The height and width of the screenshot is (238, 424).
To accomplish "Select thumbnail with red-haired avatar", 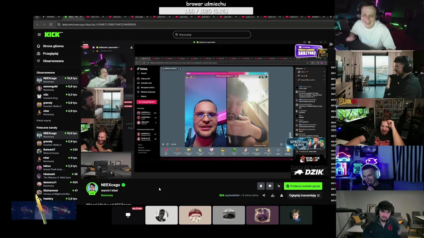I will [x=195, y=215].
